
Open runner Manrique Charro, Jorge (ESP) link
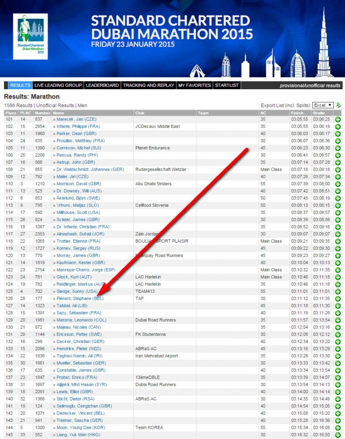pos(86,270)
